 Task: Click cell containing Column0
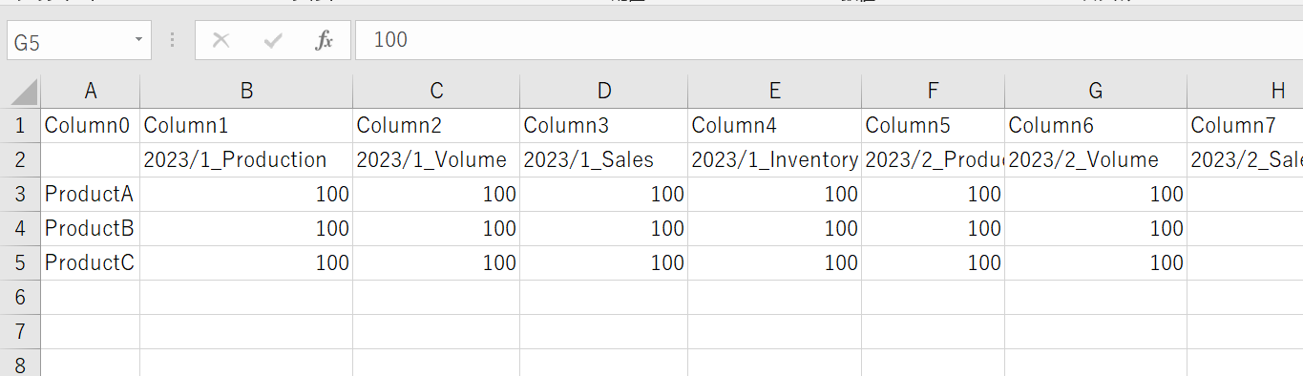click(x=91, y=125)
